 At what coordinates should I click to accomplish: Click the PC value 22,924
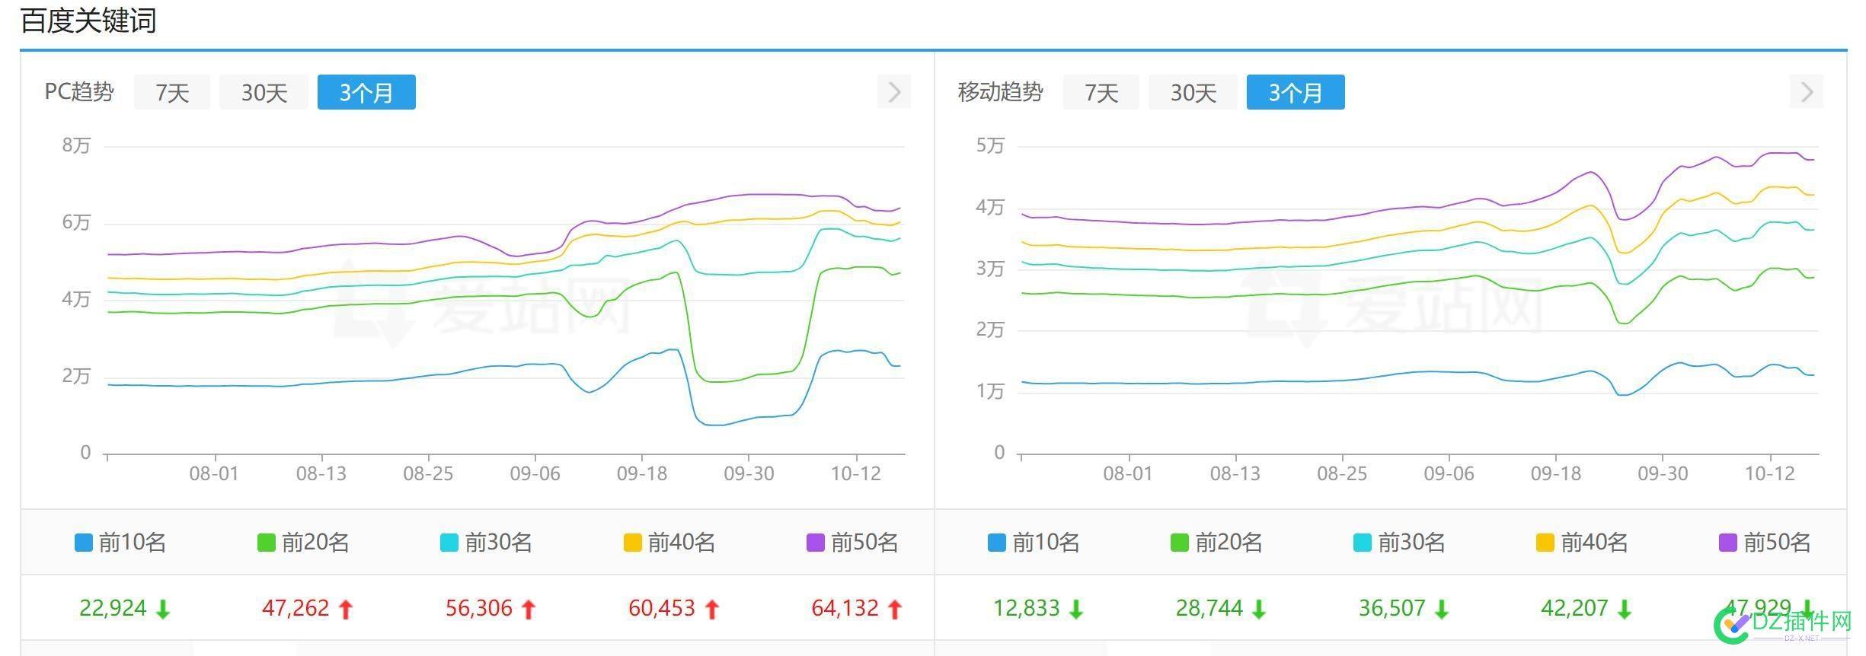pos(113,608)
